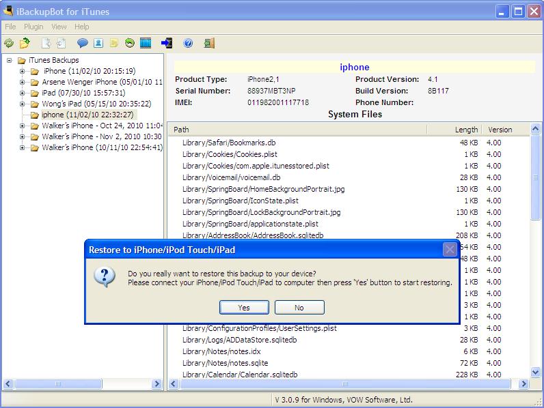
Task: Click iBackupBot app icon in title bar
Action: tap(8, 11)
